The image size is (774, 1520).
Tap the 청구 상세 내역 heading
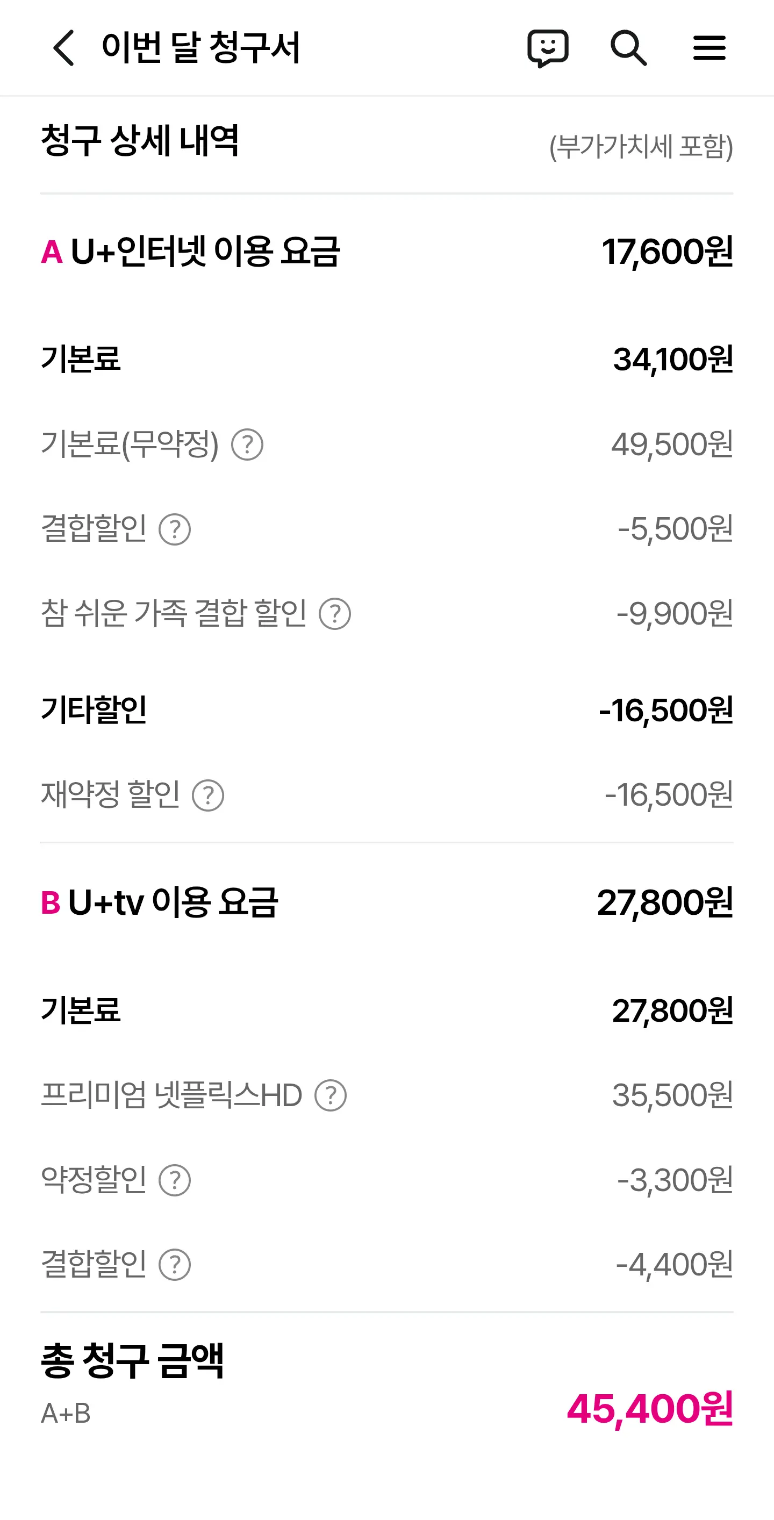click(x=140, y=141)
